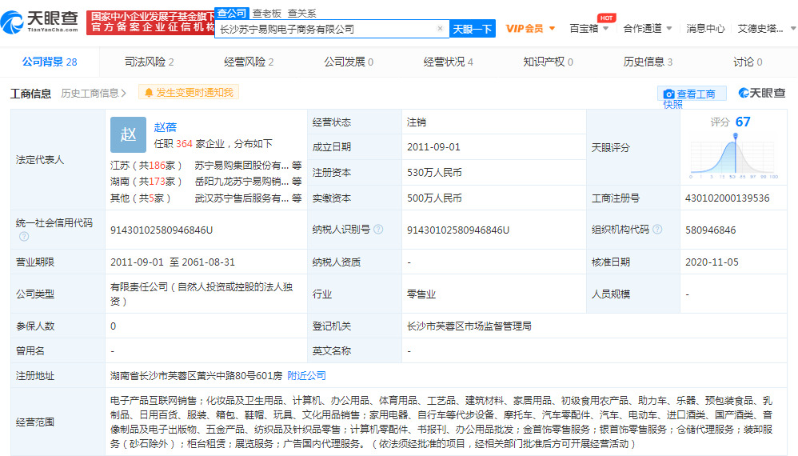
Task: Open 武汉苏宁售后服务有... company link
Action: click(241, 198)
